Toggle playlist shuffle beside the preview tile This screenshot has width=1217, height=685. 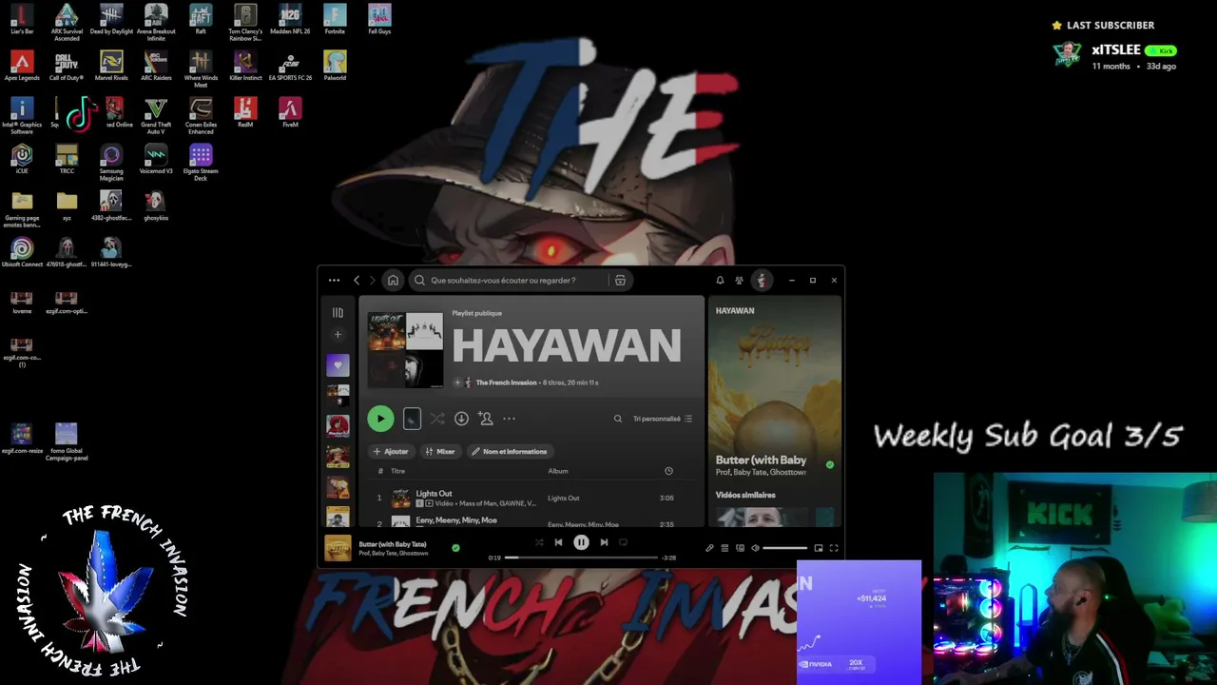(436, 419)
